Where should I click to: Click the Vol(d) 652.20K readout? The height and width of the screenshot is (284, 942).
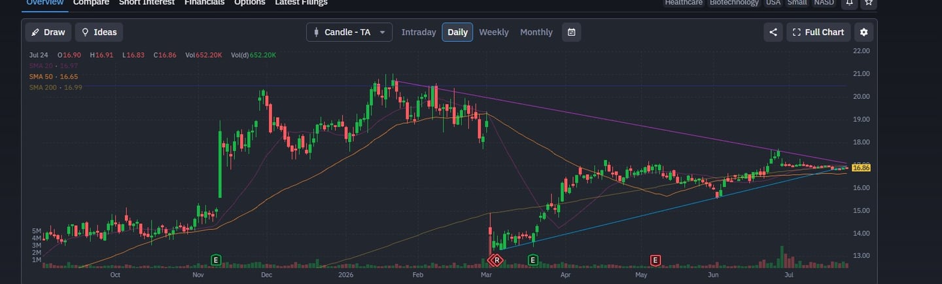253,55
